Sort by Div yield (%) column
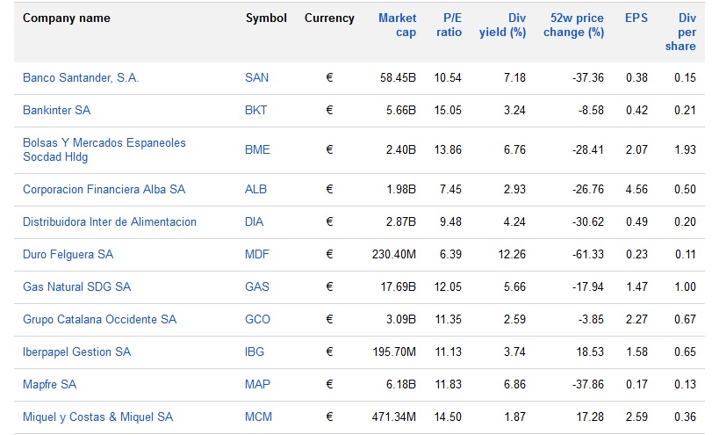The height and width of the screenshot is (435, 719). 502,25
